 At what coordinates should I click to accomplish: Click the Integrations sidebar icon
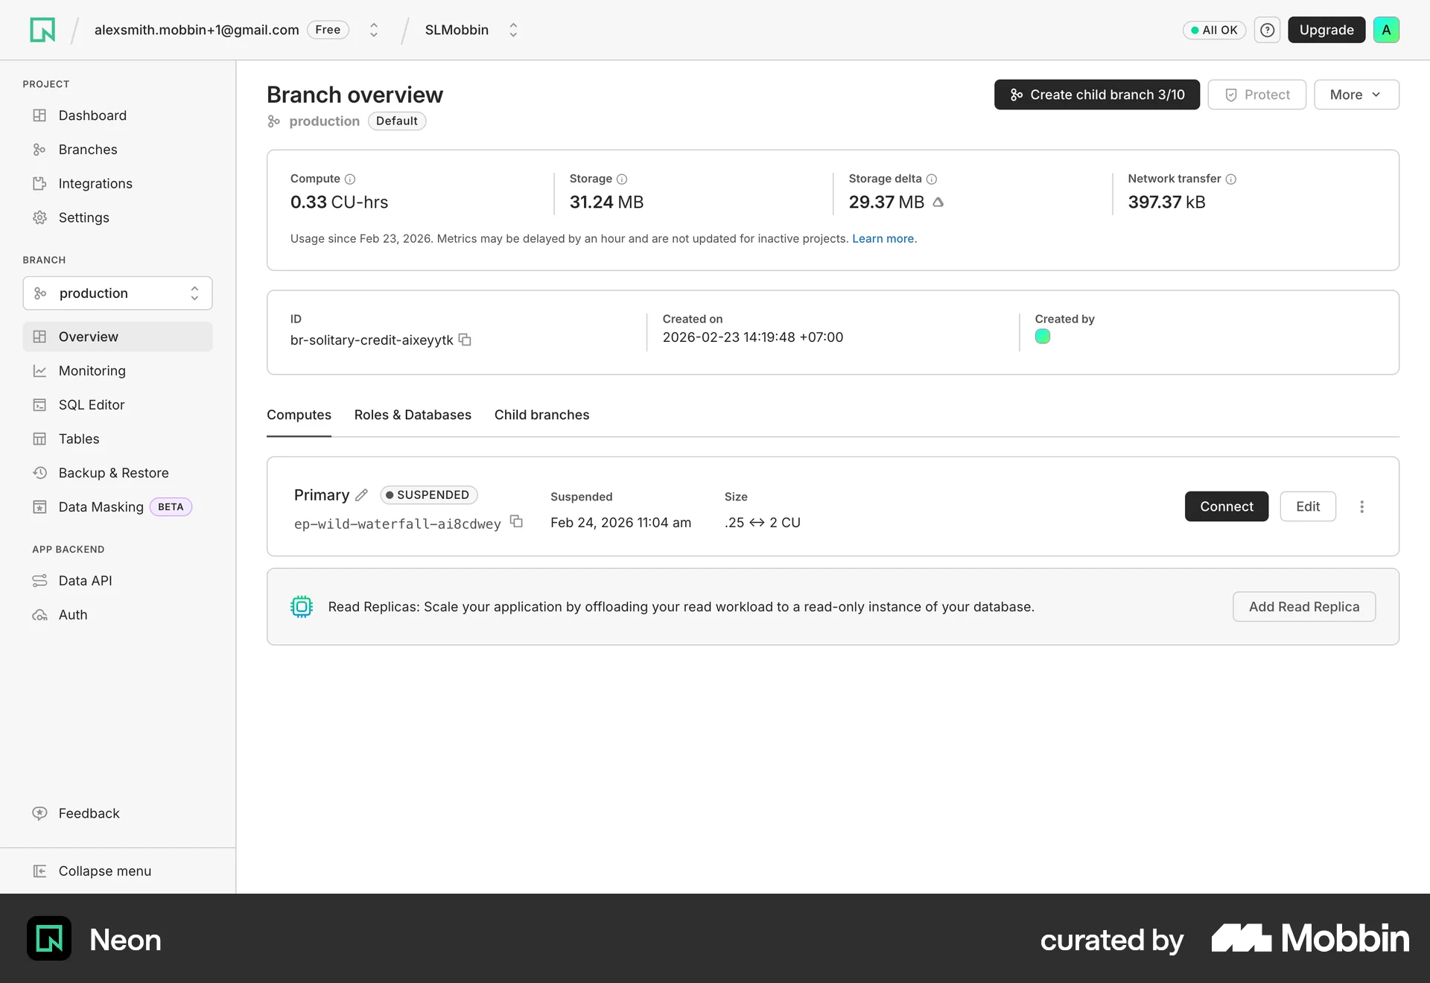tap(39, 183)
